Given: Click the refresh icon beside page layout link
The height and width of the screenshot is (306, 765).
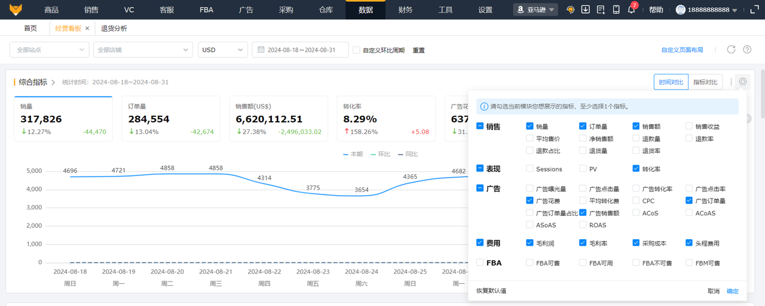Looking at the screenshot, I should (731, 50).
